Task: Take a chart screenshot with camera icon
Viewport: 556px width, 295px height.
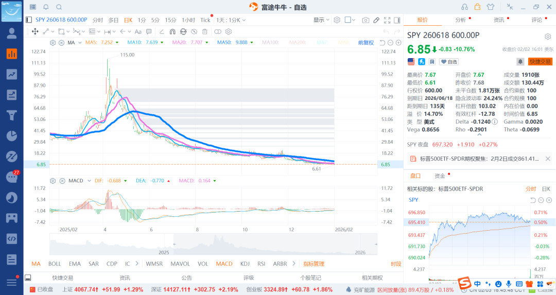Action: [x=366, y=20]
